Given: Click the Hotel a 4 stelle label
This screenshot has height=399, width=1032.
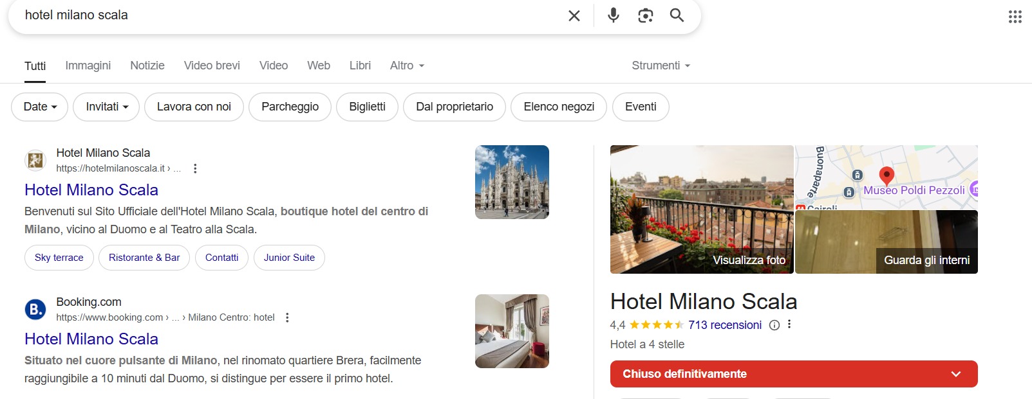Looking at the screenshot, I should click(x=647, y=344).
